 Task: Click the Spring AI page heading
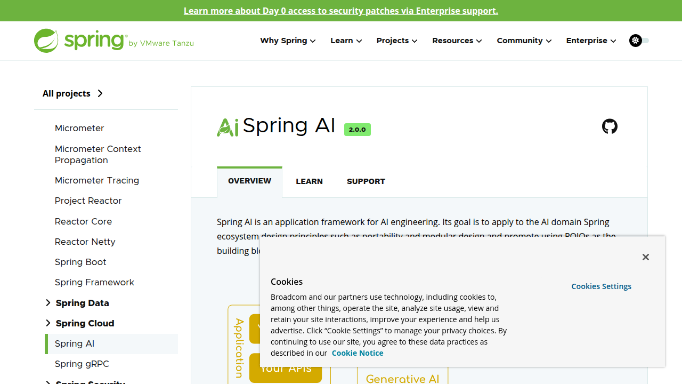click(x=289, y=126)
